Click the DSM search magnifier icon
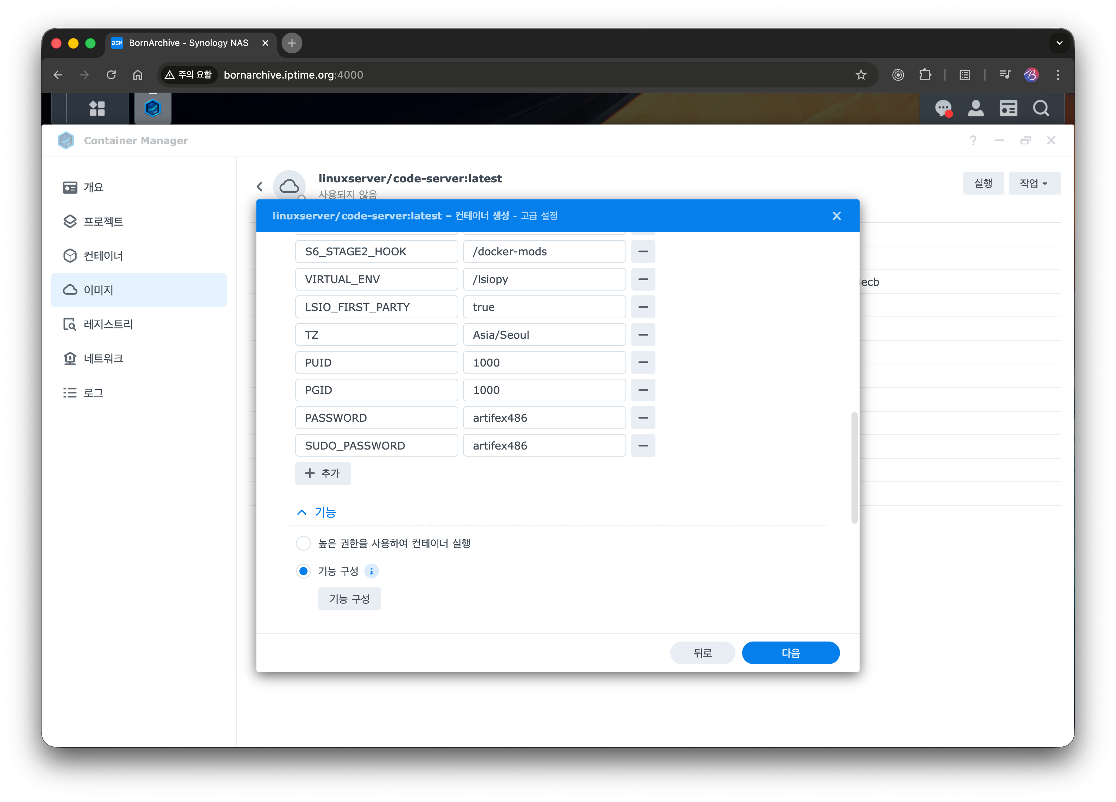Image resolution: width=1116 pixels, height=802 pixels. click(x=1041, y=108)
